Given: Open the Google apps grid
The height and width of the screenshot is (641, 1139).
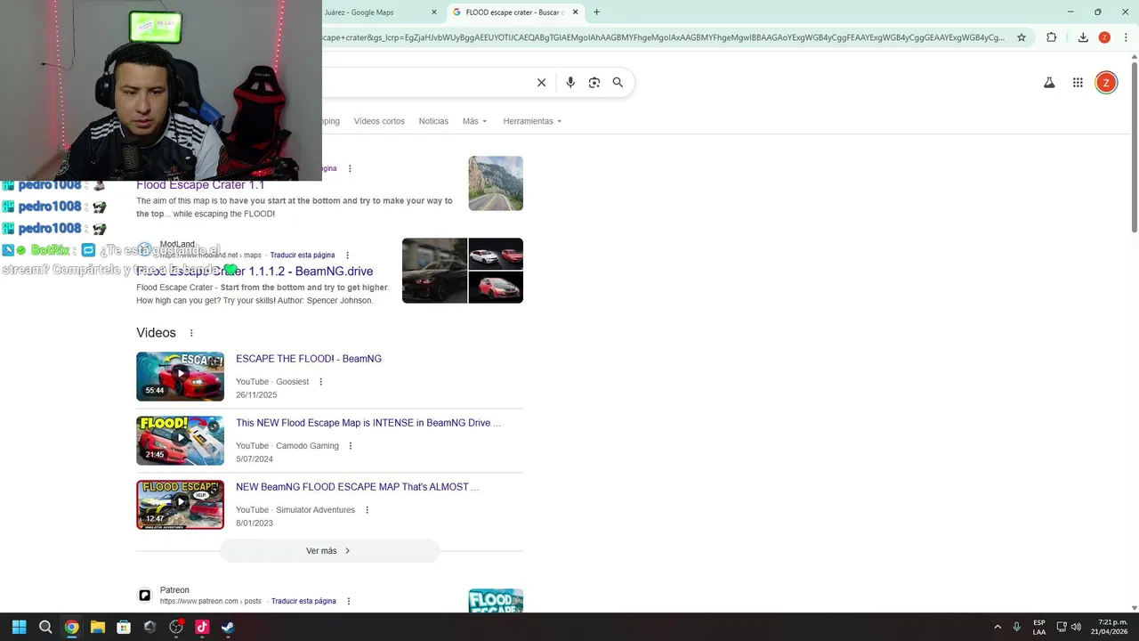Looking at the screenshot, I should [x=1078, y=83].
